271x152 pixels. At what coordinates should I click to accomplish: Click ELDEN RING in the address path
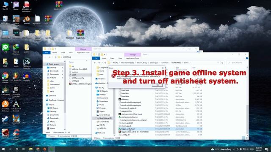pos(176,63)
